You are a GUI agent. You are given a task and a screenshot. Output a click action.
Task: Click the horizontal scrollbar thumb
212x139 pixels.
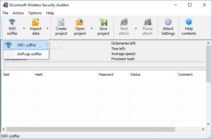[91, 129]
